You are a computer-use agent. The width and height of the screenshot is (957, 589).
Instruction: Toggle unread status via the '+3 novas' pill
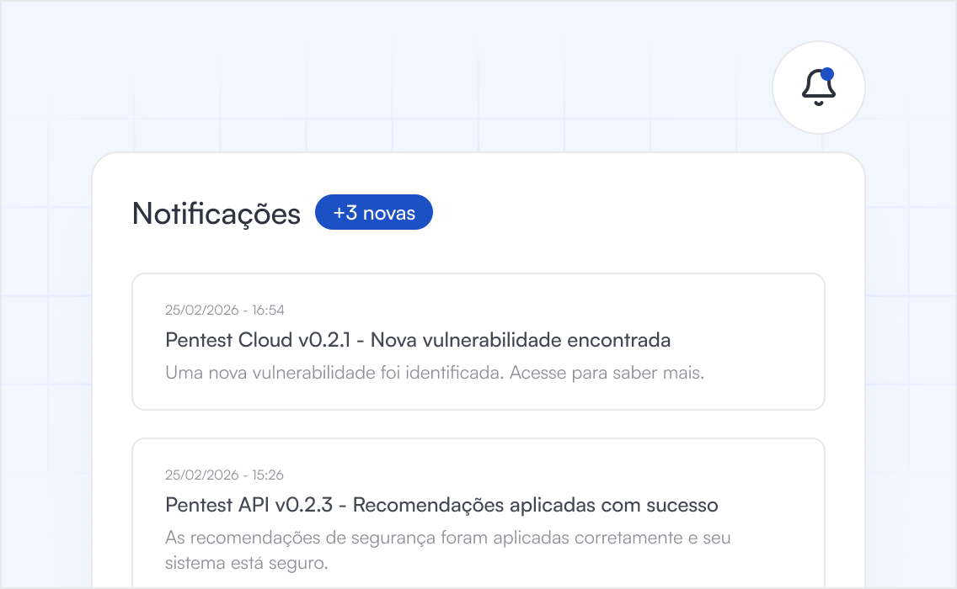point(373,212)
